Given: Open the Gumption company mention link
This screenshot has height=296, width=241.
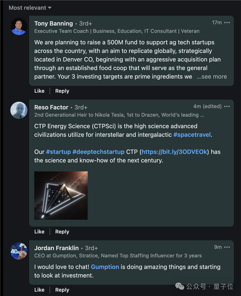Looking at the screenshot, I should click(x=105, y=267).
